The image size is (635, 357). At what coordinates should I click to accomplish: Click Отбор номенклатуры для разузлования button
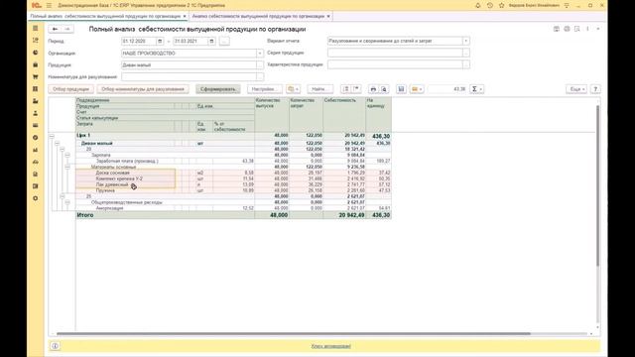point(143,89)
